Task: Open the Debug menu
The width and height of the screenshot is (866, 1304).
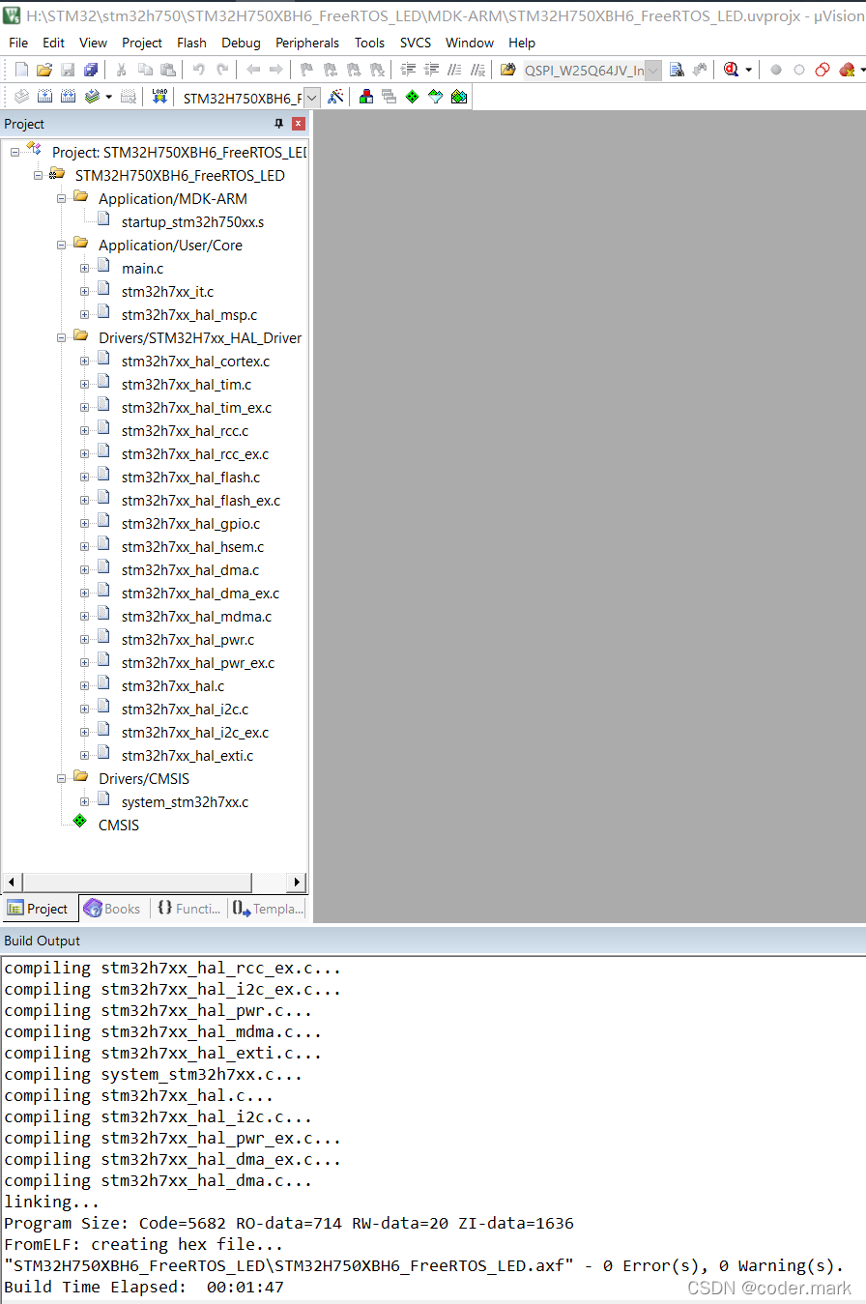Action: 241,43
